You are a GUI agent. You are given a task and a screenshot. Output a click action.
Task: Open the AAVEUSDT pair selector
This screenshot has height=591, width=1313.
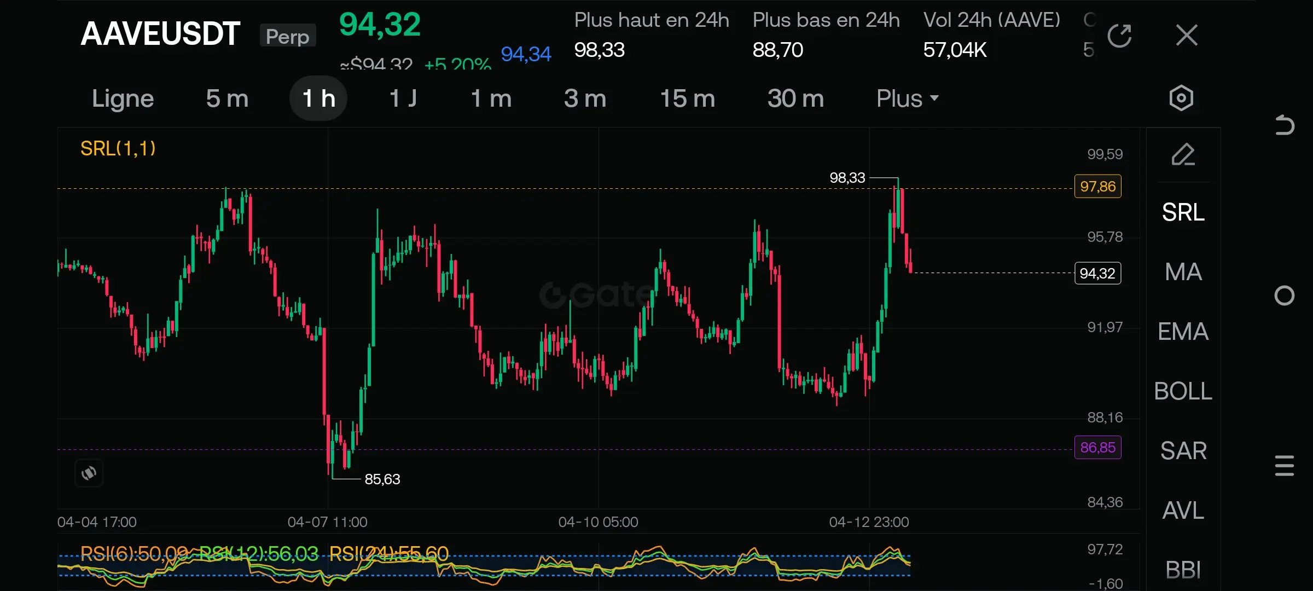click(160, 34)
